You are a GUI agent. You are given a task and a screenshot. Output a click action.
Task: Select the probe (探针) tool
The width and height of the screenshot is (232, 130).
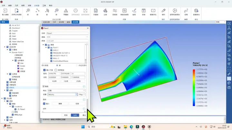163,12
